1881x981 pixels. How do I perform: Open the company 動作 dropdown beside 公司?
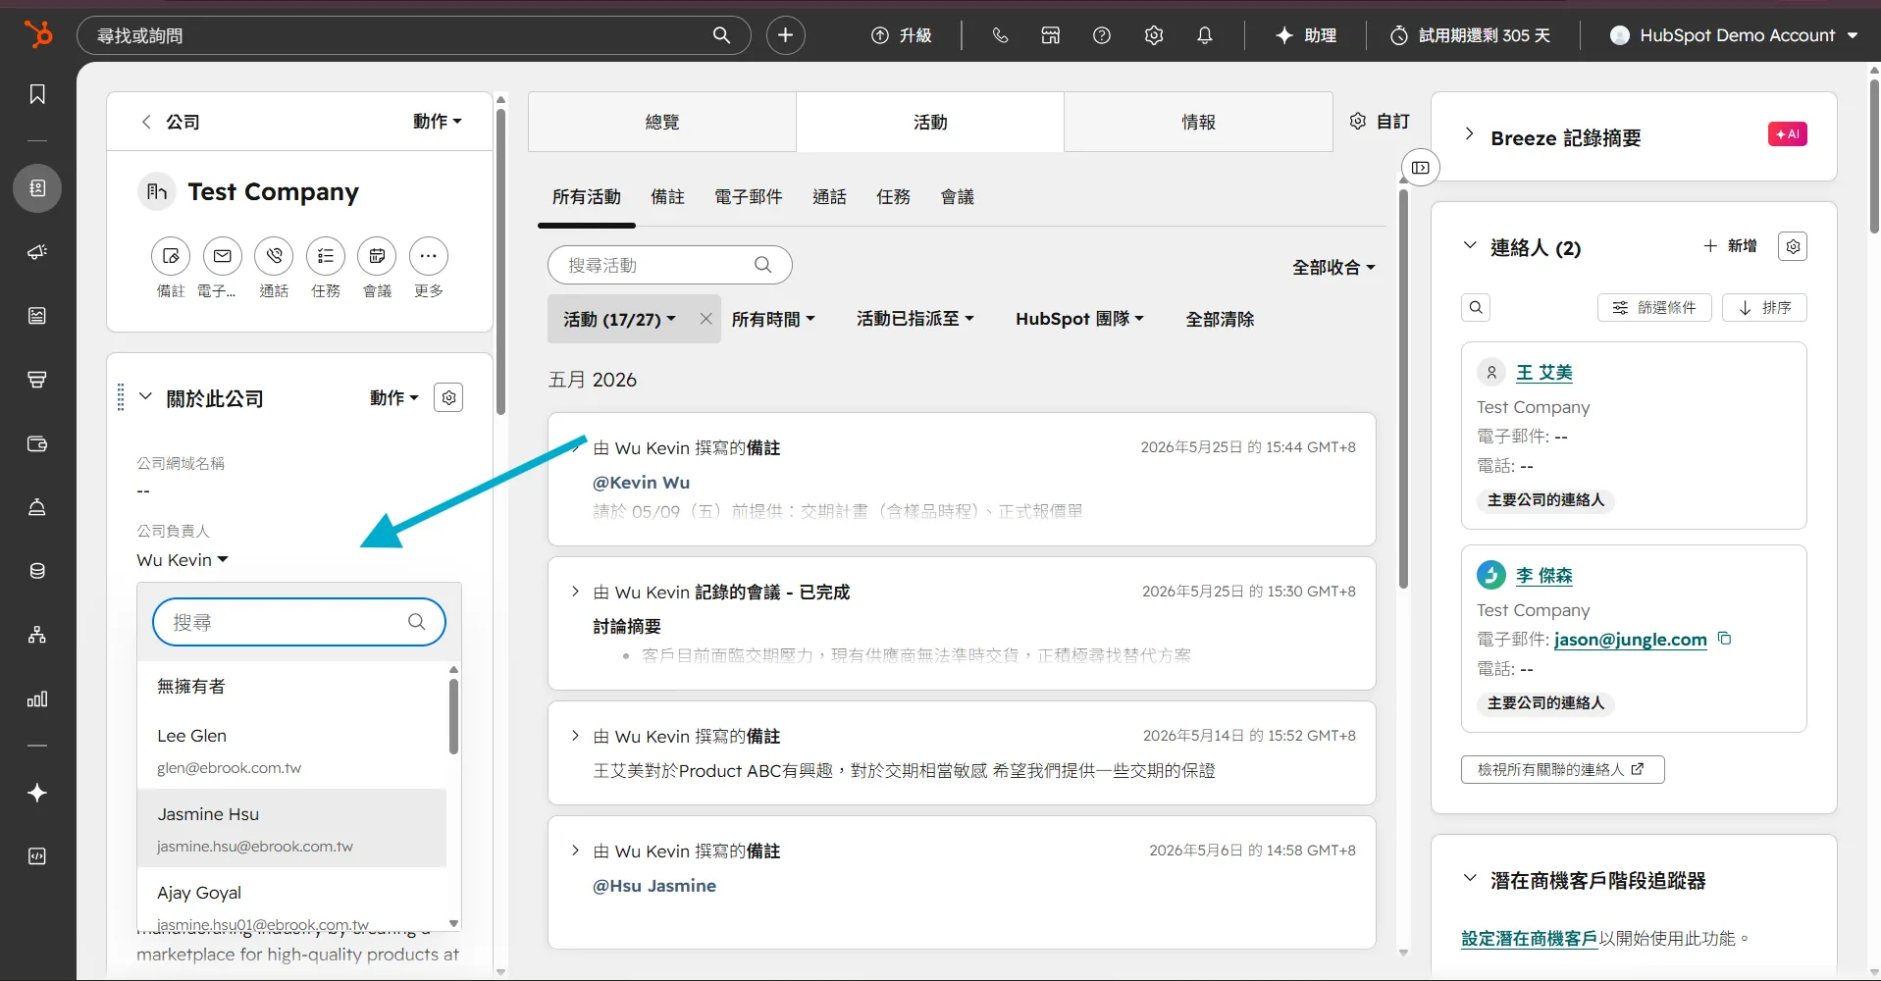(x=437, y=122)
